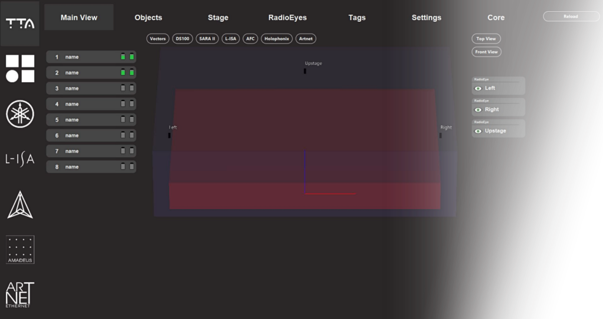Image resolution: width=603 pixels, height=319 pixels.
Task: Open the Amadeus dotted sidebar icon
Action: tap(20, 250)
